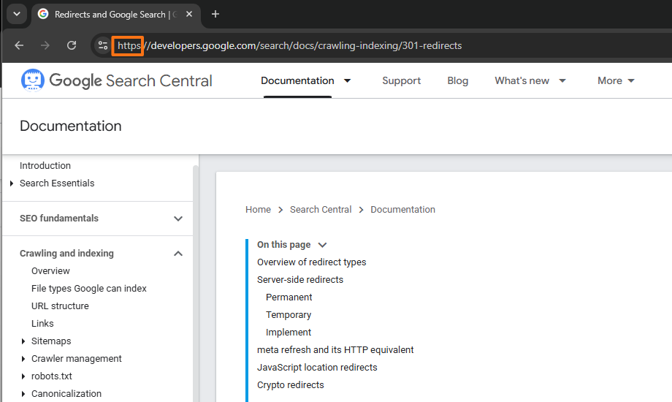
Task: Jump to the Temporary subsection
Action: point(289,315)
